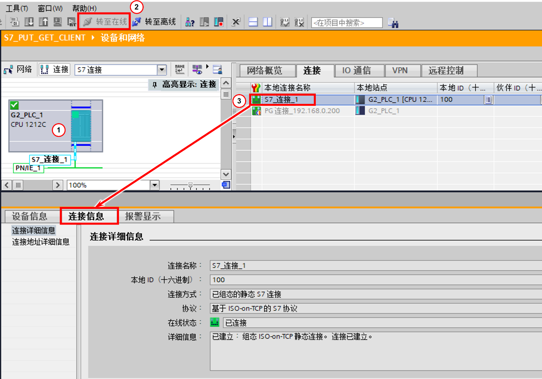Image resolution: width=542 pixels, height=379 pixels.
Task: Select the 网络 (Network) mode icon
Action: [18, 69]
